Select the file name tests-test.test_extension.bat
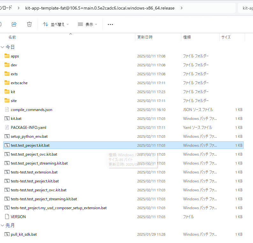 [x=34, y=172]
